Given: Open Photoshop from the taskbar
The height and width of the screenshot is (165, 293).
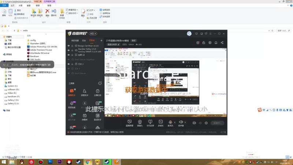Looking at the screenshot, I should click(x=50, y=162).
